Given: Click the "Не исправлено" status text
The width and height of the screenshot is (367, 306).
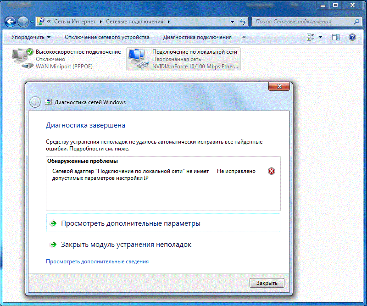Looking at the screenshot, I should click(x=236, y=171).
